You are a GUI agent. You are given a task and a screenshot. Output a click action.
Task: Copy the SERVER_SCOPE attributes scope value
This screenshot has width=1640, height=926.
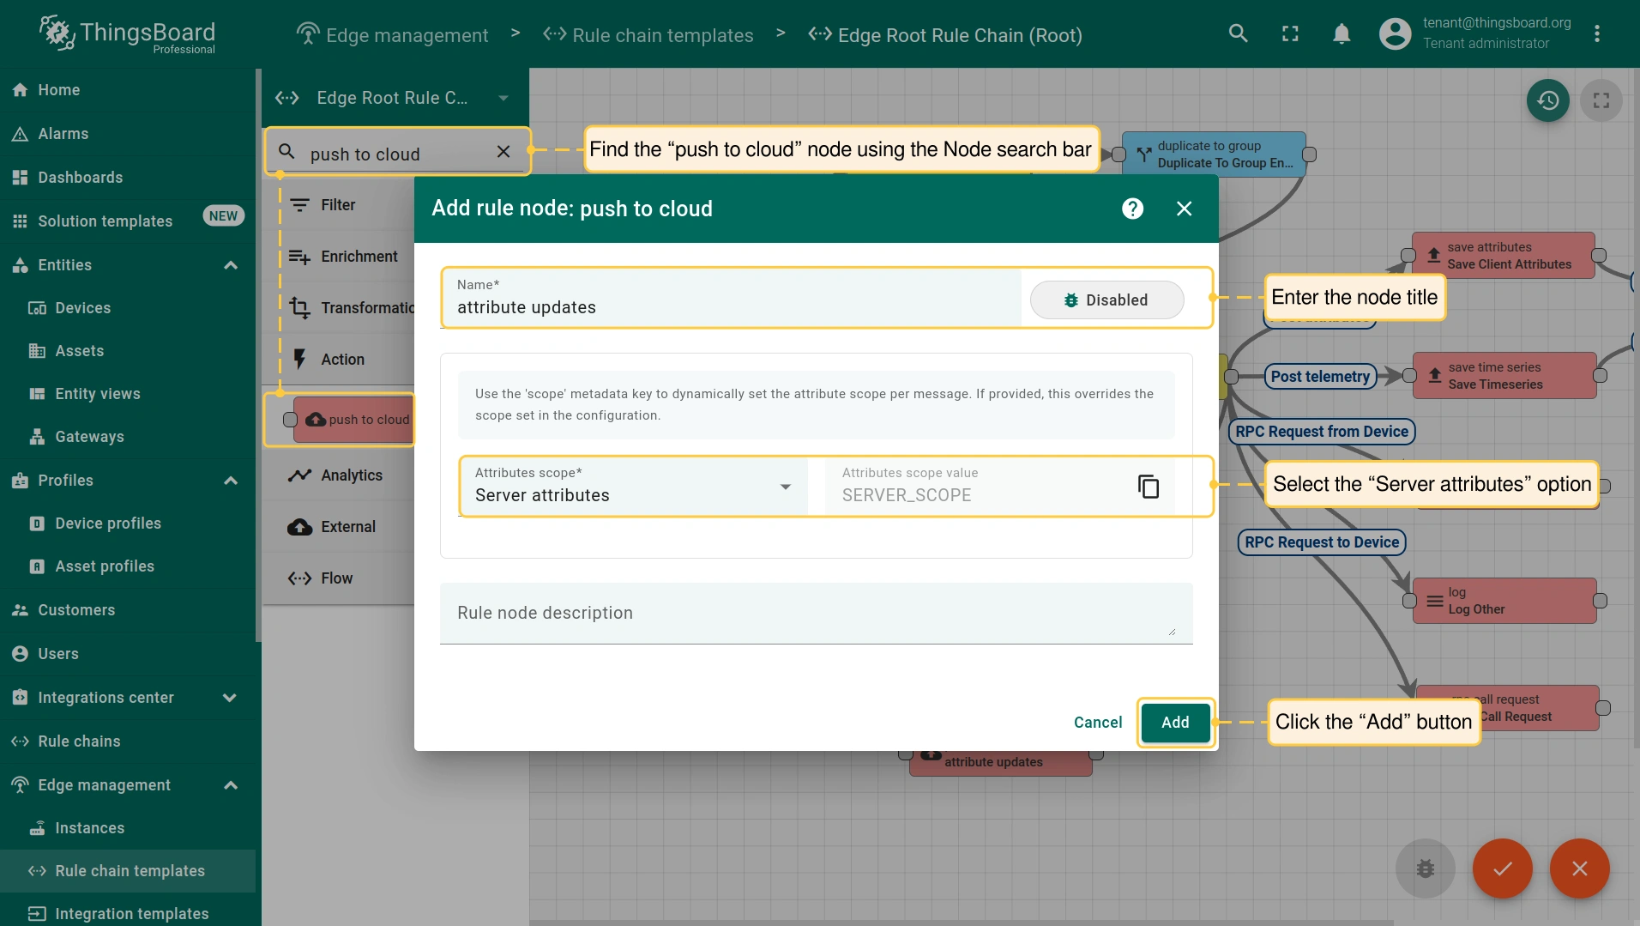point(1148,487)
